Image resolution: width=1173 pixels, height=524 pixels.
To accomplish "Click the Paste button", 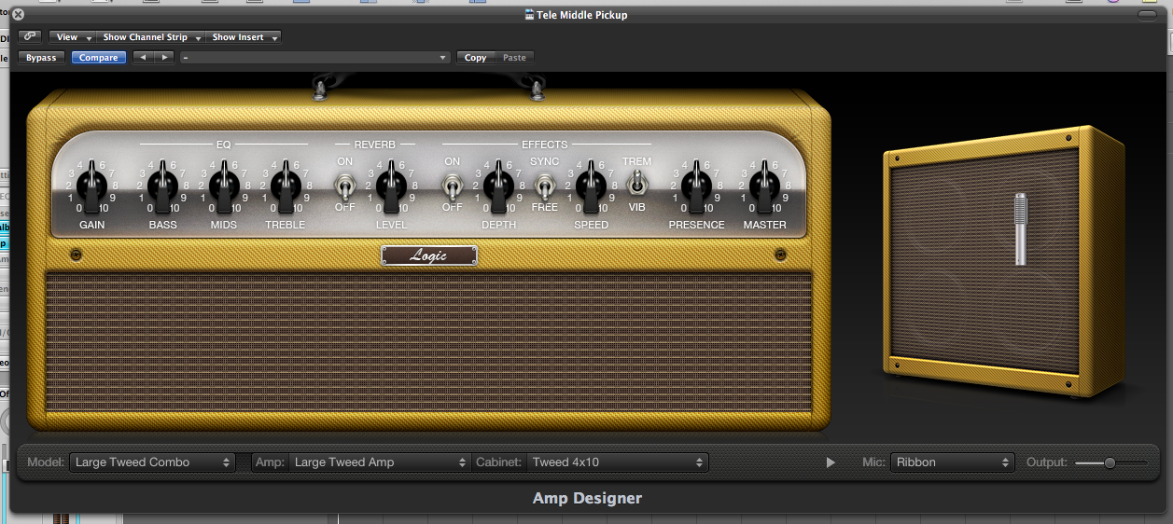I will tap(514, 58).
